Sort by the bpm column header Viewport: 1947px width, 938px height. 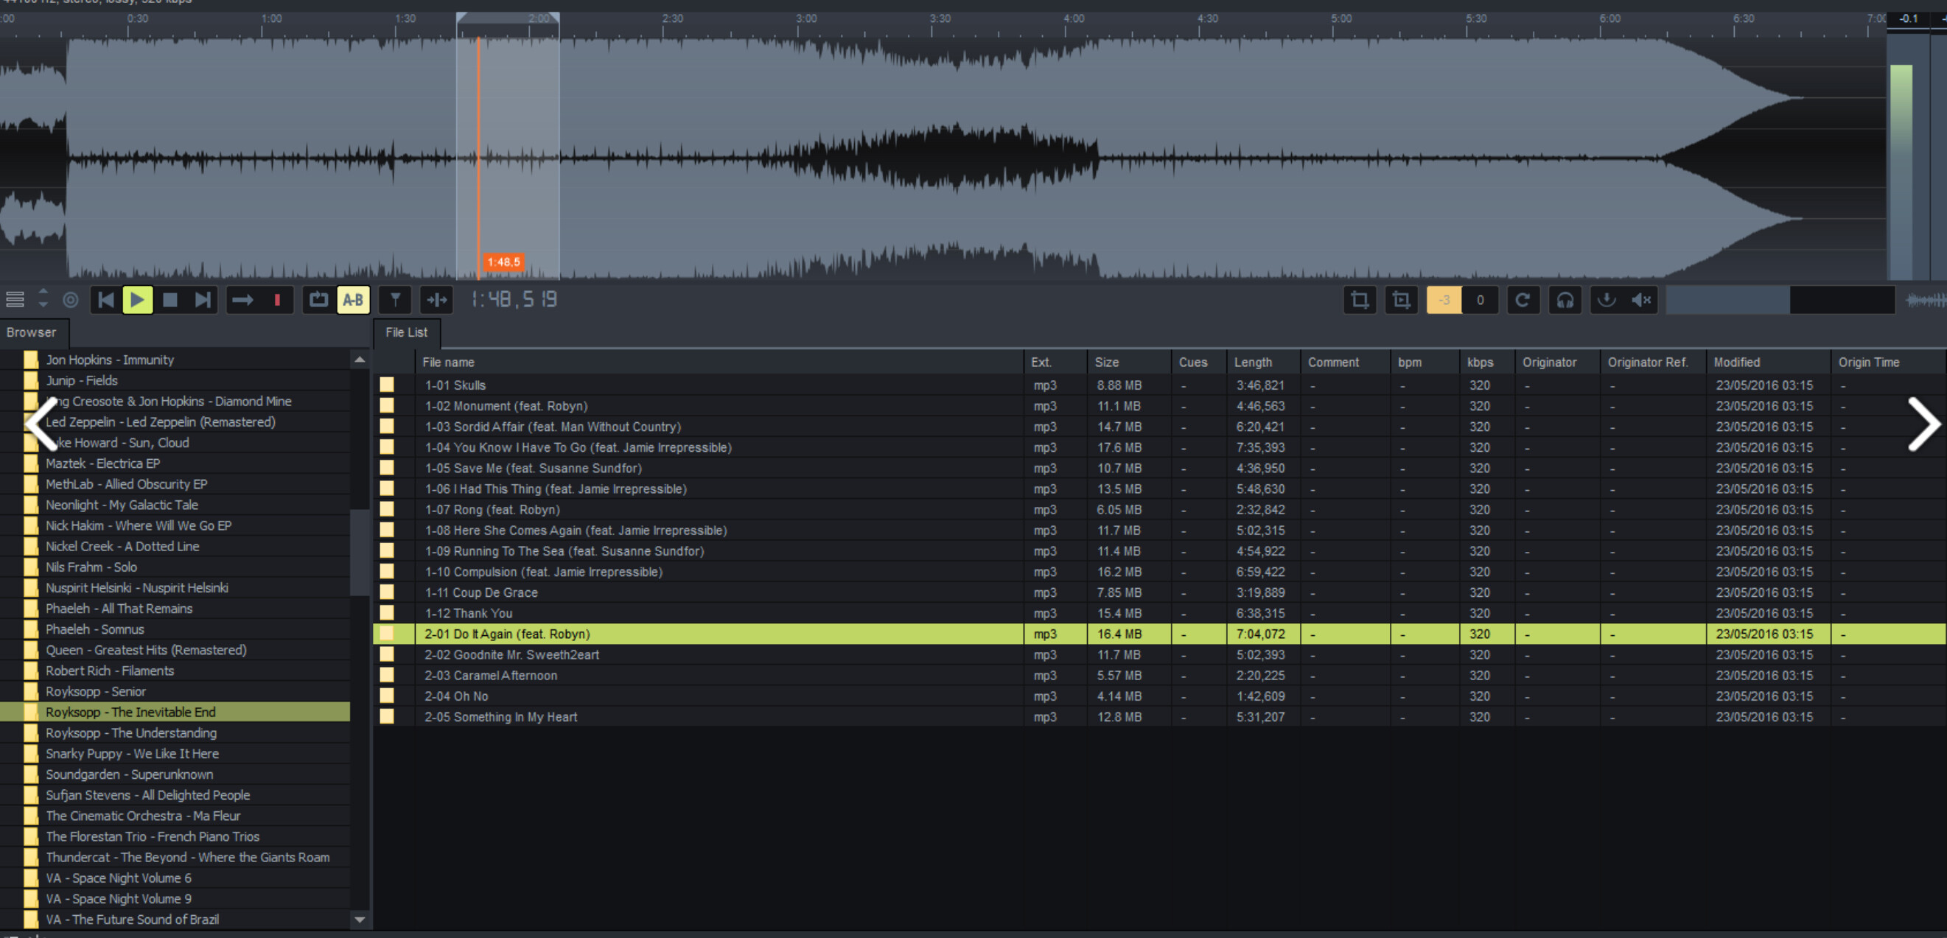(1425, 362)
